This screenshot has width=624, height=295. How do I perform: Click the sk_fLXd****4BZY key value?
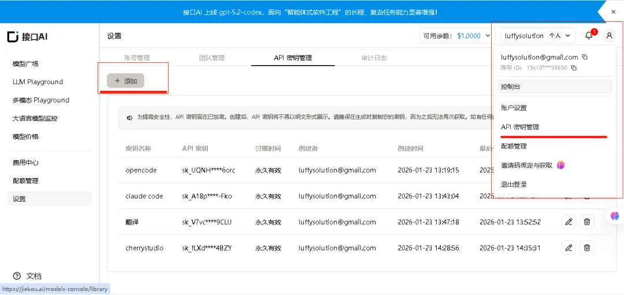tap(207, 248)
